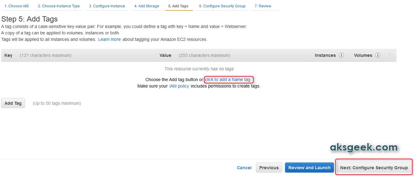Jump to the Configure Security Group tab
This screenshot has height=176, width=414.
[x=222, y=6]
